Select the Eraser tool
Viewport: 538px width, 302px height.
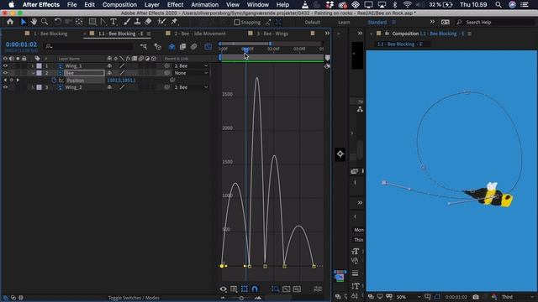(148, 22)
